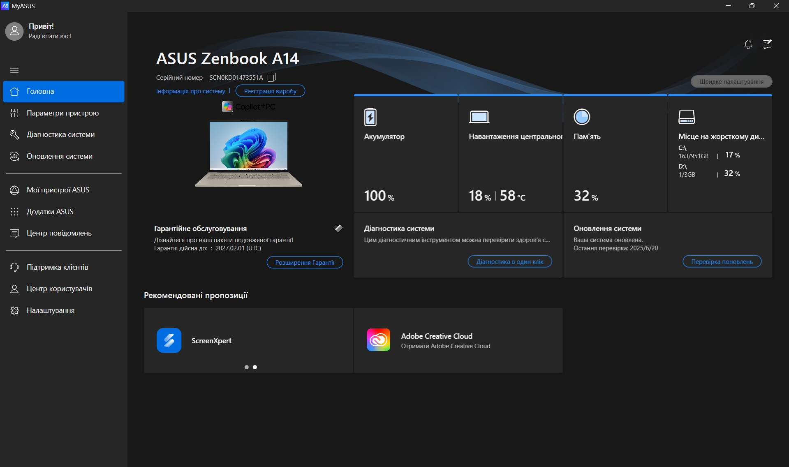Screen dimensions: 789x467
Task: Open notifications via the bell icon
Action: [748, 44]
